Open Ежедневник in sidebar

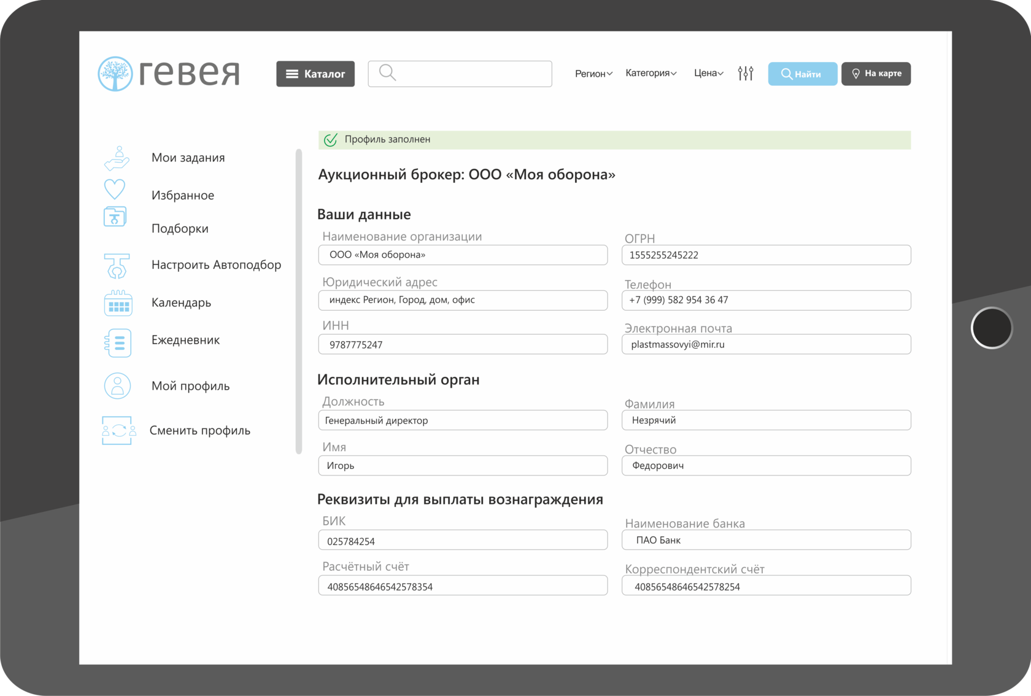(185, 340)
